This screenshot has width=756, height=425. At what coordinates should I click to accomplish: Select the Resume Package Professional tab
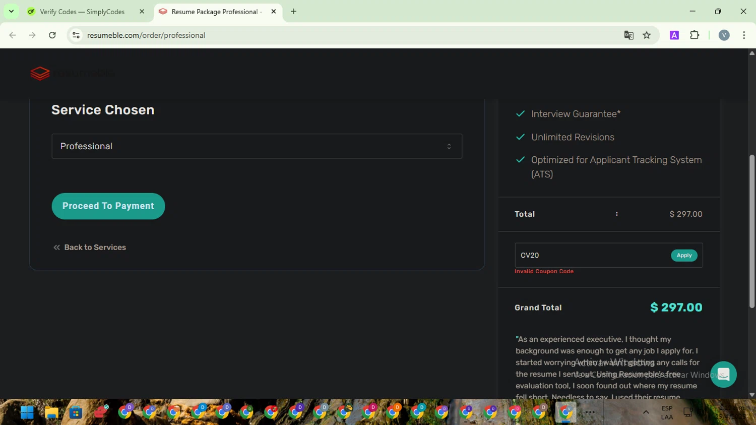tap(216, 12)
